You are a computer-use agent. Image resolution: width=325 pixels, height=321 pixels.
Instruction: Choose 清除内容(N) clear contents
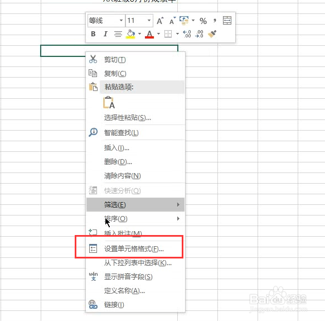135,176
